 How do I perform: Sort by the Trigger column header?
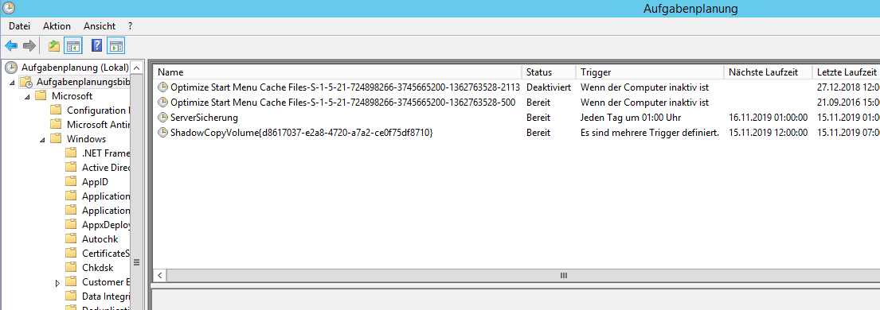tap(650, 72)
